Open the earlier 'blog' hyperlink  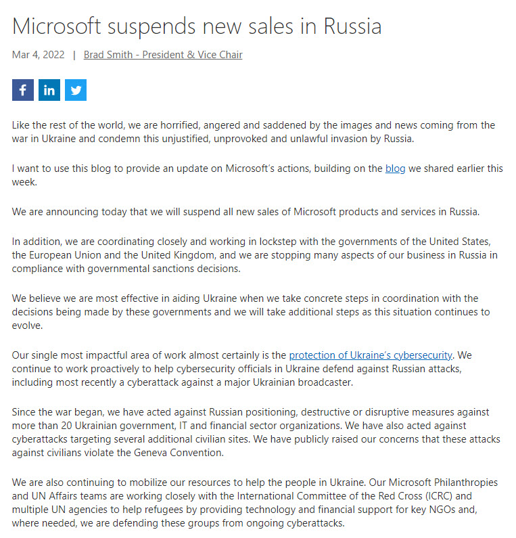pyautogui.click(x=395, y=169)
